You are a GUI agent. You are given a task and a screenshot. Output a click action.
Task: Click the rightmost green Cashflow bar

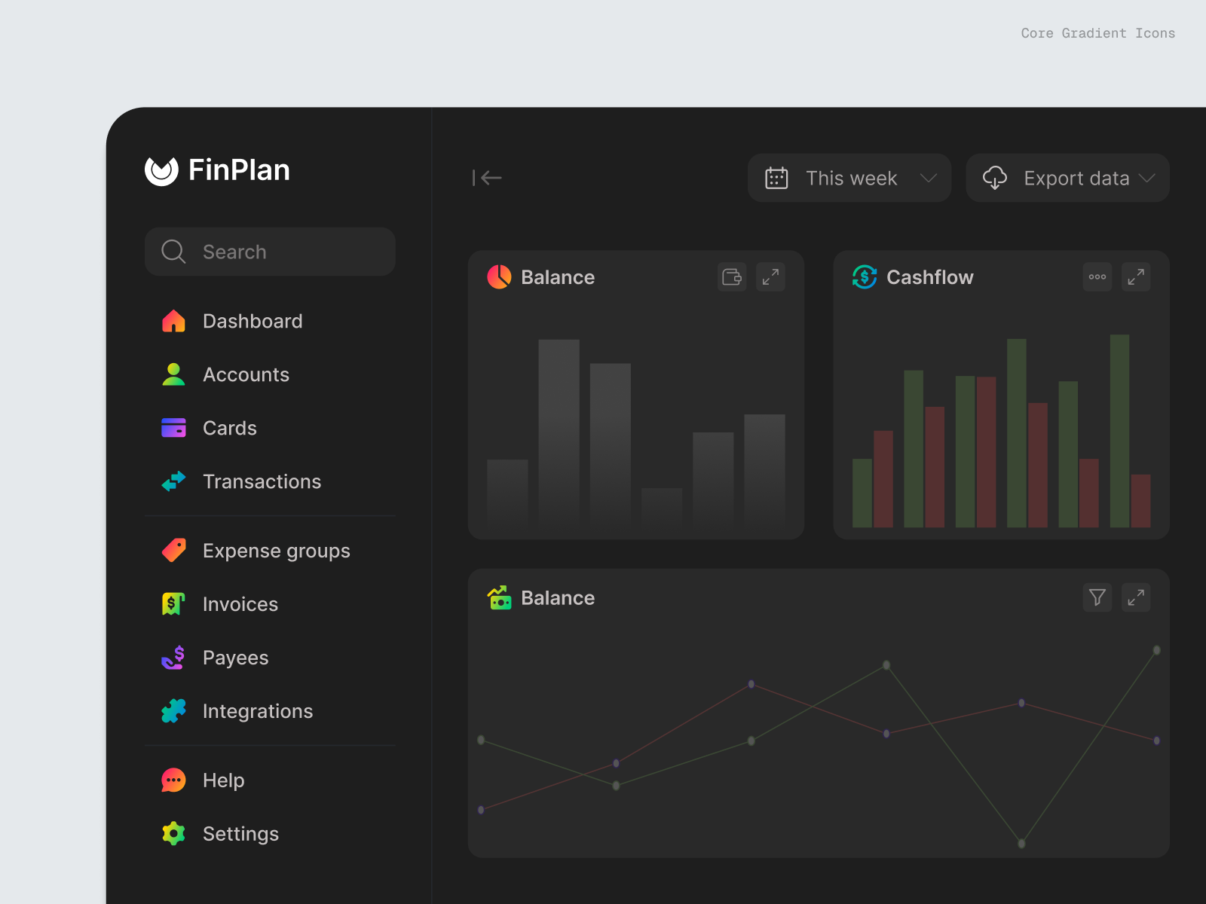click(x=1119, y=431)
